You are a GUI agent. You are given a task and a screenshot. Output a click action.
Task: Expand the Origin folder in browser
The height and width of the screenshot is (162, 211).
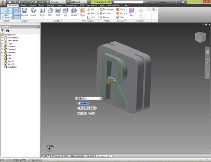click(2, 43)
